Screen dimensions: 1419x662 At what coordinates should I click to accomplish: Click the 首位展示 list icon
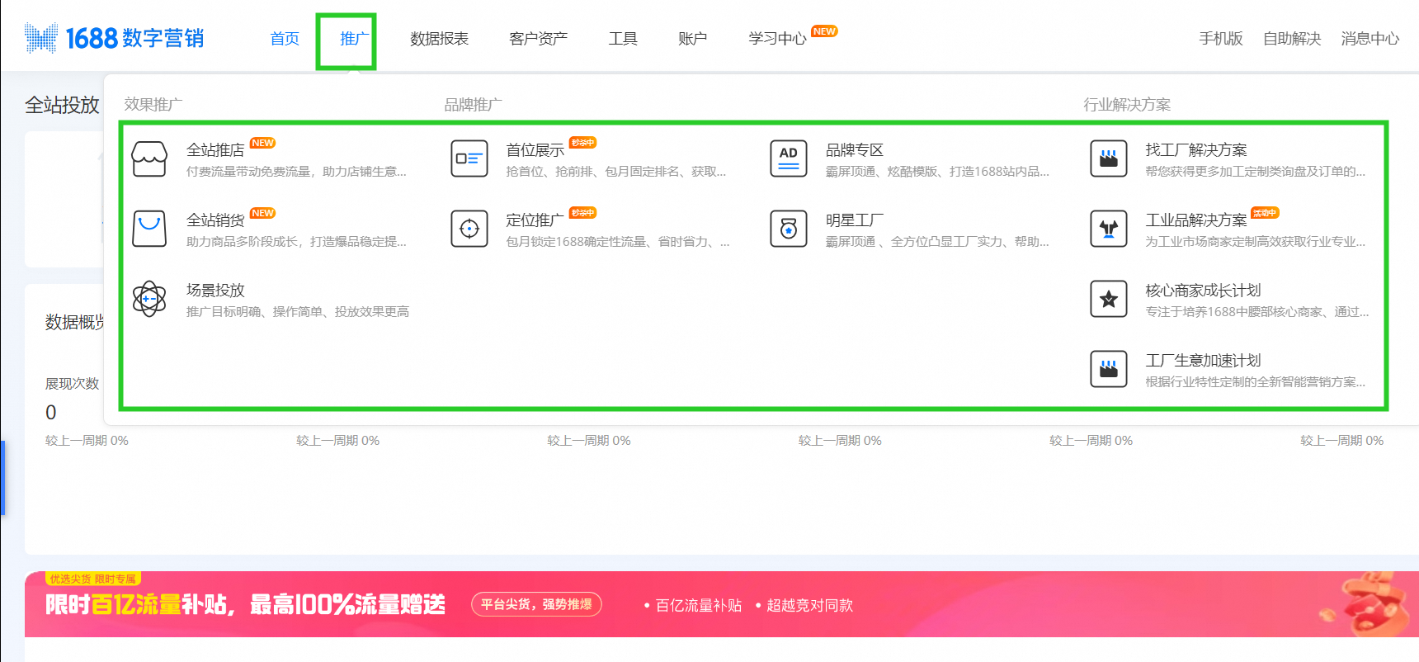click(469, 158)
